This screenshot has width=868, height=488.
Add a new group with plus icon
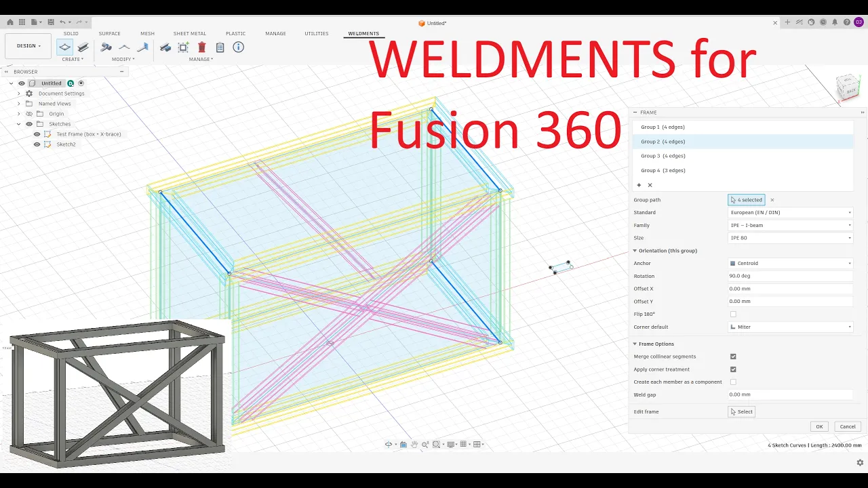point(639,185)
